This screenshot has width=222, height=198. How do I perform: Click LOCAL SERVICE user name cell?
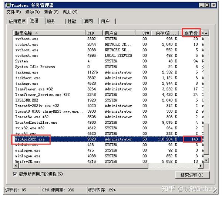pos(118,55)
